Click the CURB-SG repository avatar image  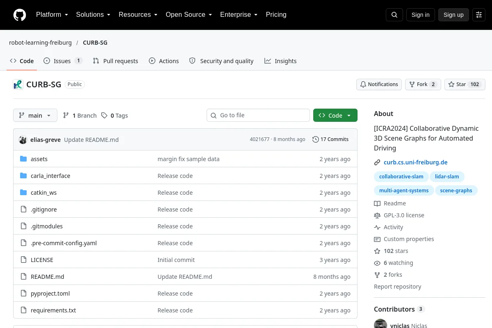click(x=18, y=84)
